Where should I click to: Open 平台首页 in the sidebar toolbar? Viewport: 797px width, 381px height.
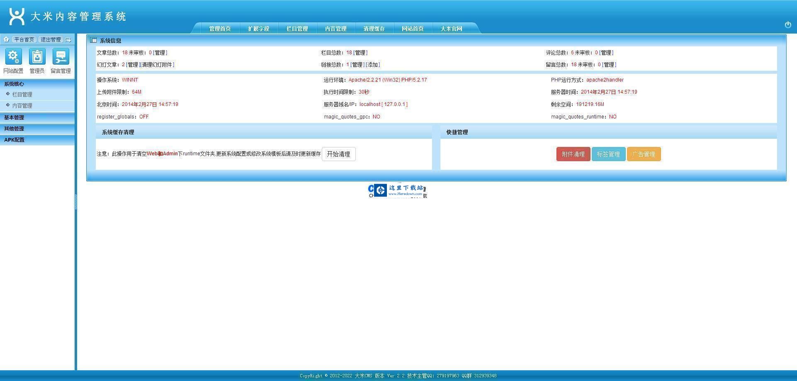tap(24, 39)
